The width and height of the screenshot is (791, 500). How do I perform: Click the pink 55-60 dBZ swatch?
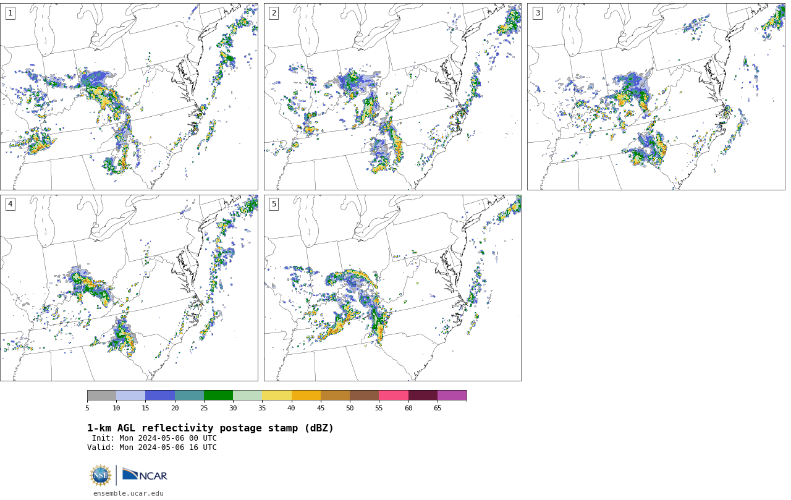(x=394, y=396)
